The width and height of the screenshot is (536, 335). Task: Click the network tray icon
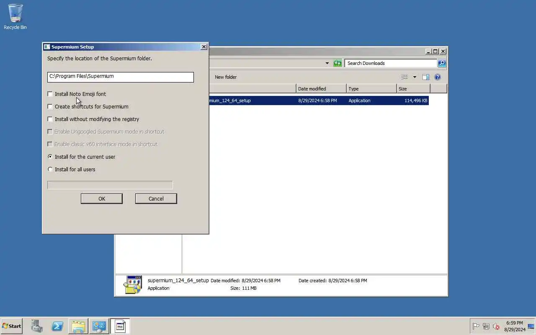click(486, 326)
